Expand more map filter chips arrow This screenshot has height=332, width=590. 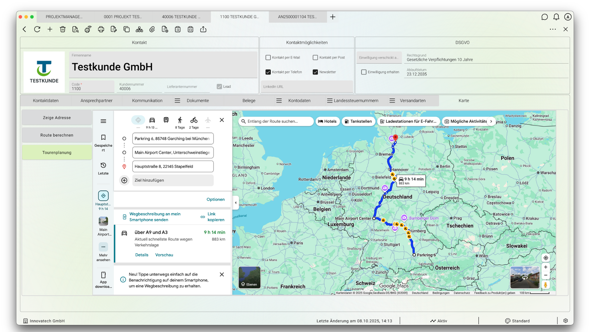tap(491, 121)
